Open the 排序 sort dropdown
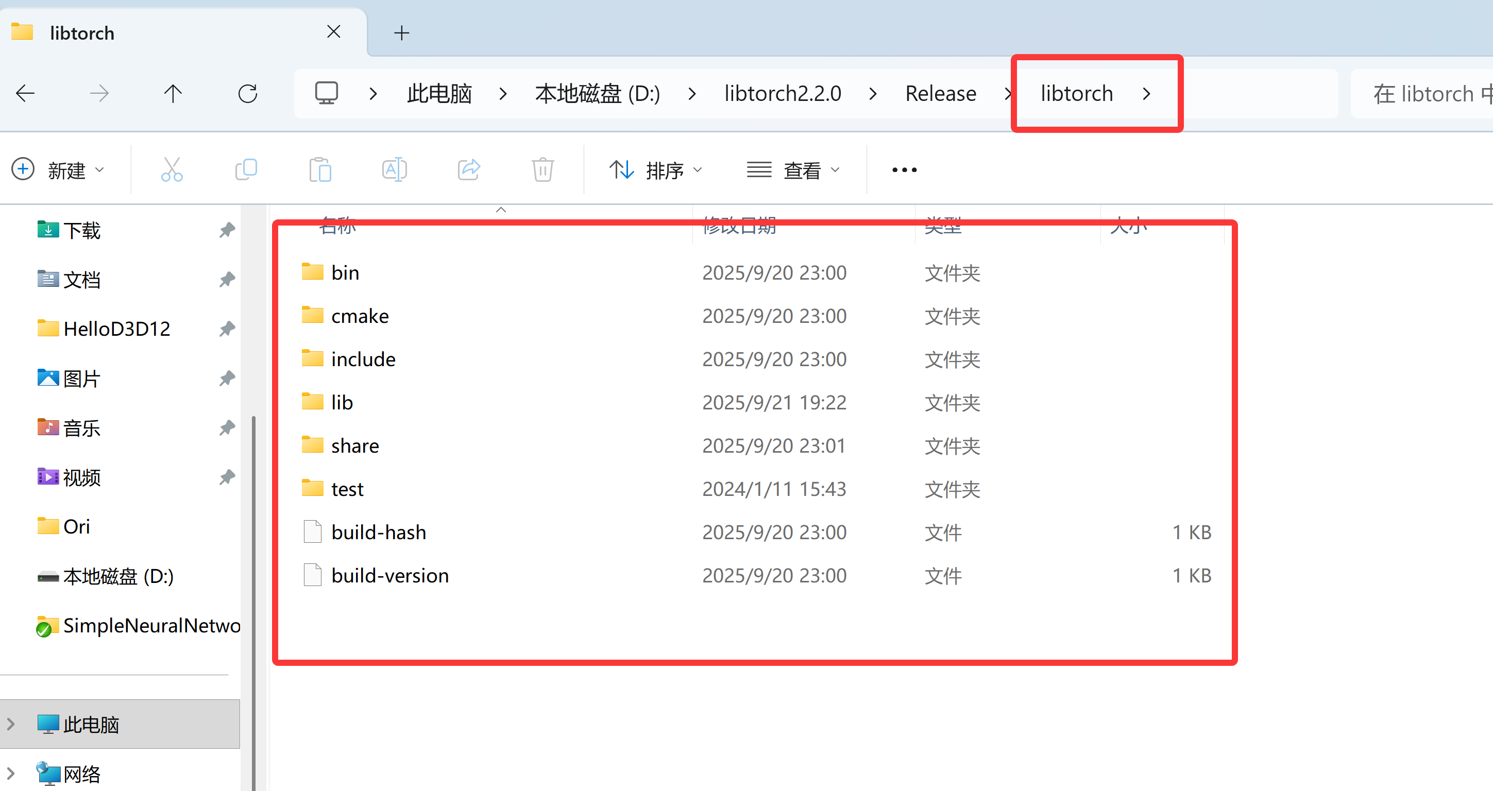The width and height of the screenshot is (1493, 791). click(655, 170)
